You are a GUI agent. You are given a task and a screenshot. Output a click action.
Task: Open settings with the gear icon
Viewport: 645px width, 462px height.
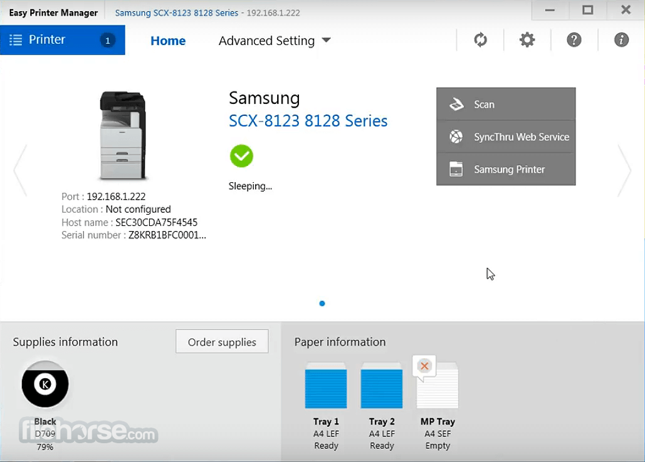[527, 40]
